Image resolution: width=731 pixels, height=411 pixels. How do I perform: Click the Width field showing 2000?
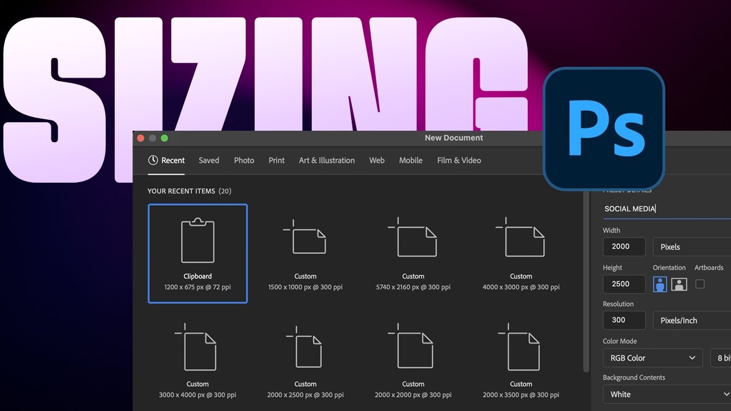(624, 247)
